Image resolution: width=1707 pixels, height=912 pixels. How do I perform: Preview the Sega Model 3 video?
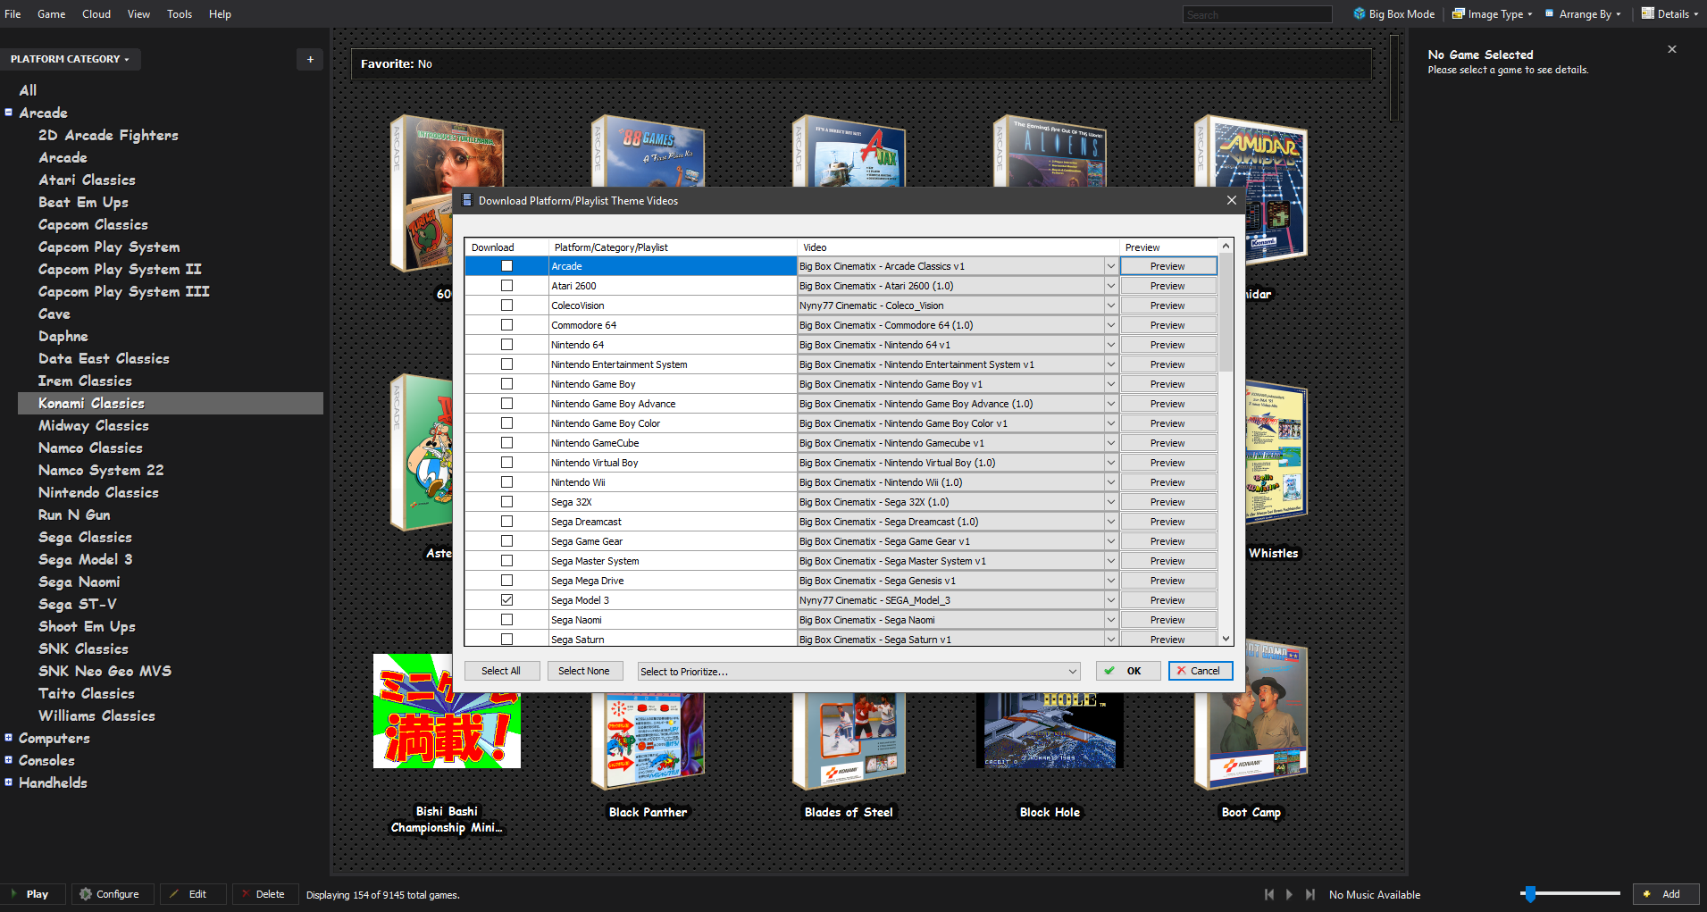click(1167, 600)
